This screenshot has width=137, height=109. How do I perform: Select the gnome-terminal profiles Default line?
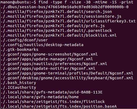pyautogui.click(x=67, y=73)
